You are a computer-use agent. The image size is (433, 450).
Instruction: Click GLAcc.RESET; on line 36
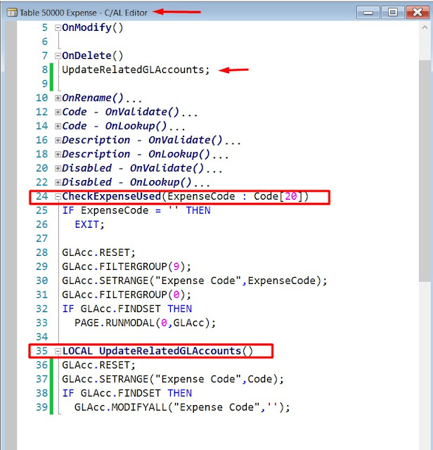[98, 365]
